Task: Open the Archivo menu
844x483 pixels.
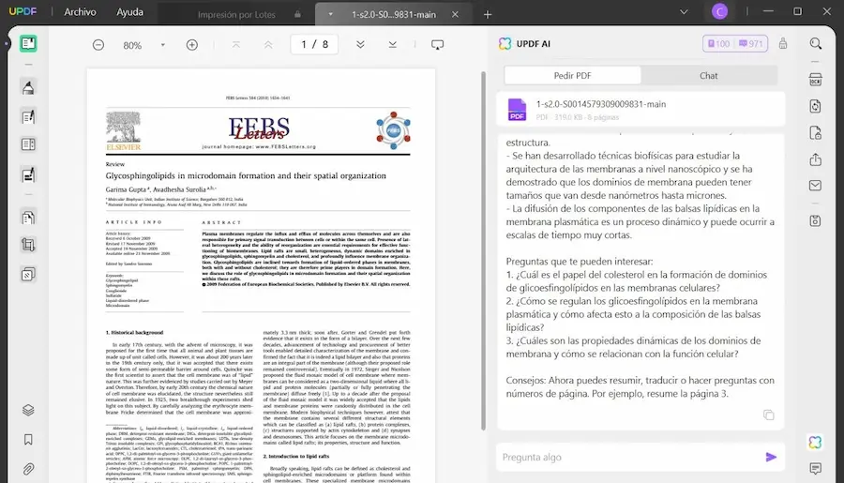Action: (80, 12)
